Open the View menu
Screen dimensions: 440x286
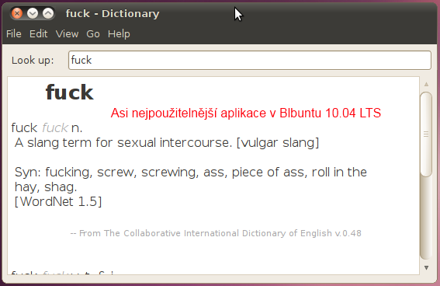coord(67,33)
